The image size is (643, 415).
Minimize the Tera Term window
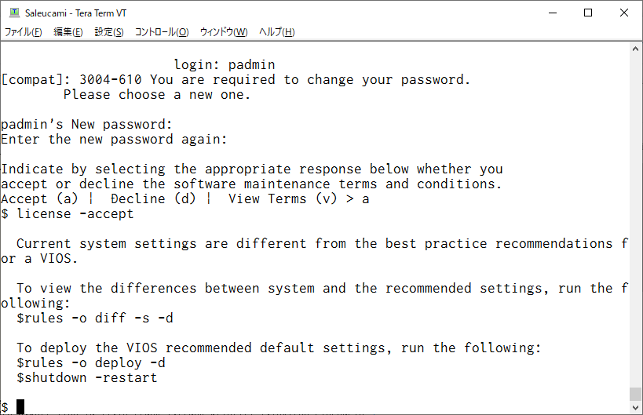[553, 13]
